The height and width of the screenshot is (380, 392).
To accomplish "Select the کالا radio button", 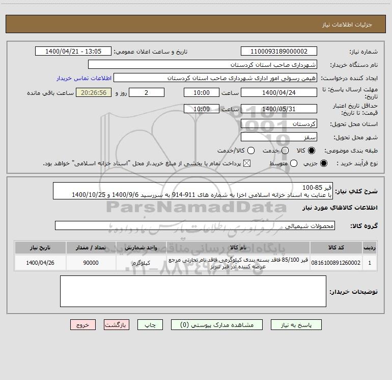I will [x=312, y=150].
